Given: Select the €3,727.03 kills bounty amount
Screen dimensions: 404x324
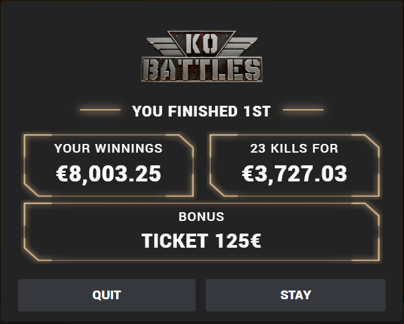Looking at the screenshot, I should coord(294,173).
